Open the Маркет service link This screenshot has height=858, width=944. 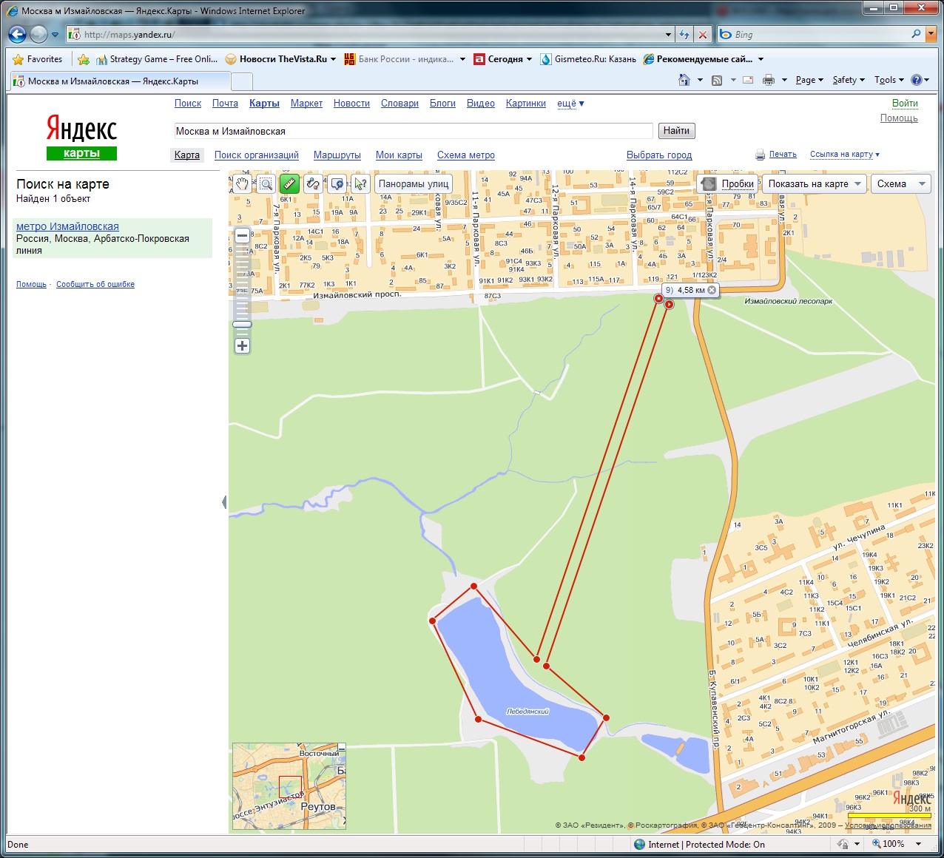(306, 104)
